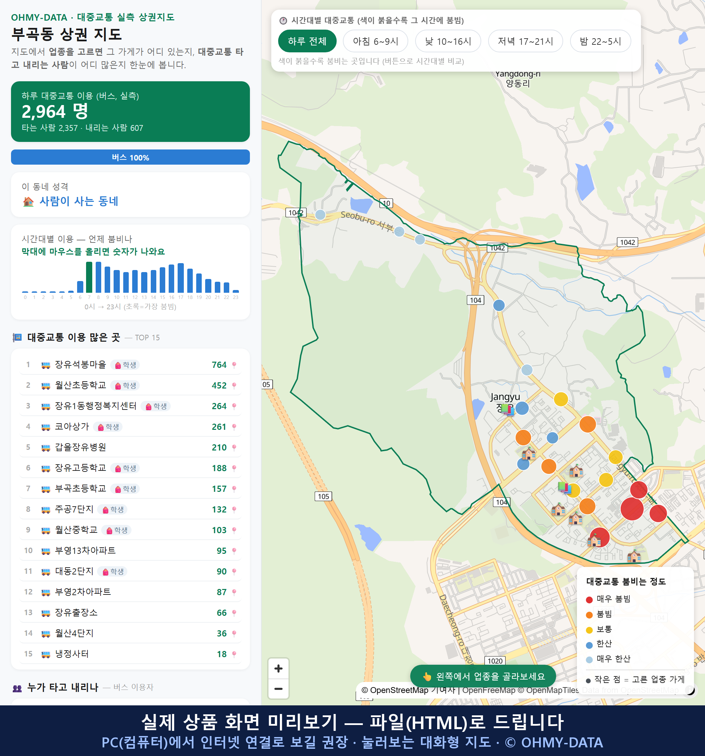
Task: Click the ridership value 764
Action: tap(219, 365)
